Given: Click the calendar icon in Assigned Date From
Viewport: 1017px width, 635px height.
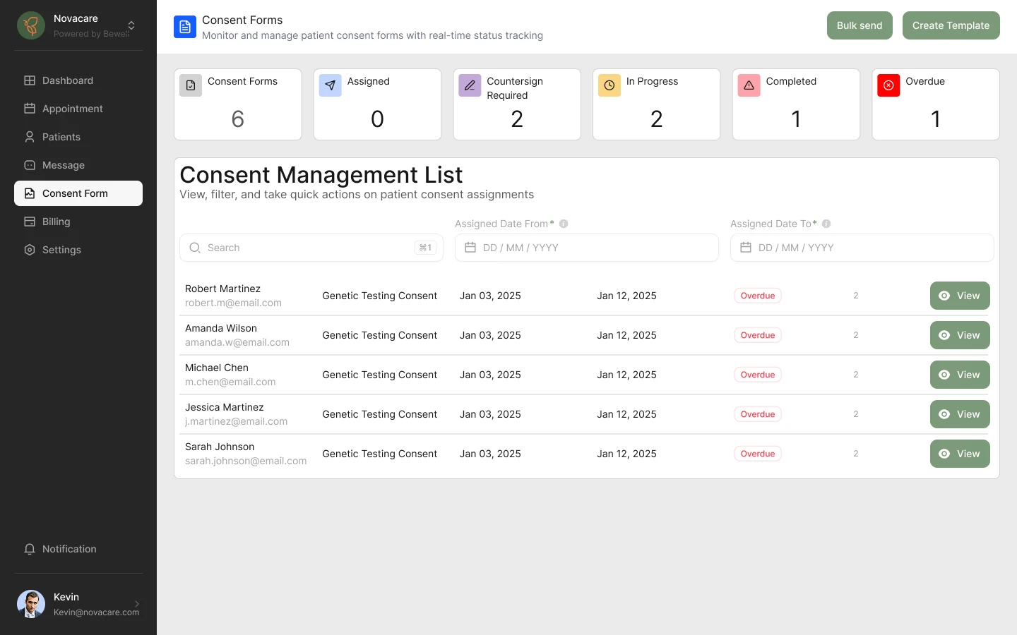Looking at the screenshot, I should pos(470,248).
